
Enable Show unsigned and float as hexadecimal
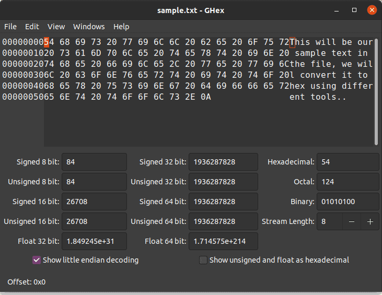tap(203, 259)
